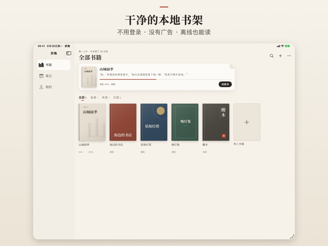Click the cellular signal icon

(x=278, y=46)
